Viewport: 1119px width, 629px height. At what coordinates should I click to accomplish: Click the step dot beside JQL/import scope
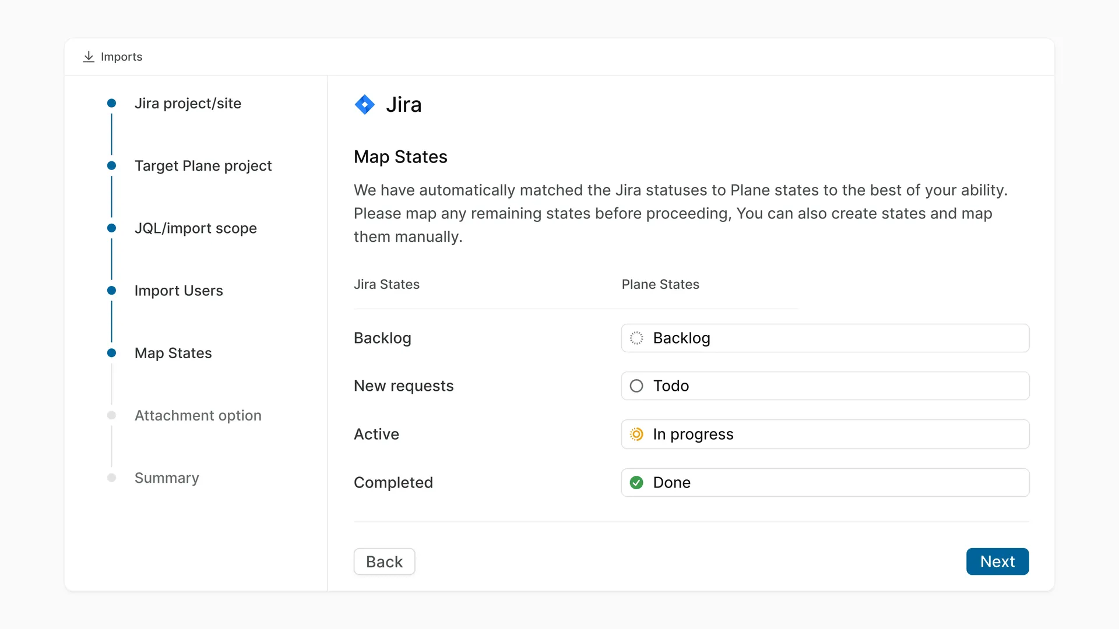[111, 228]
